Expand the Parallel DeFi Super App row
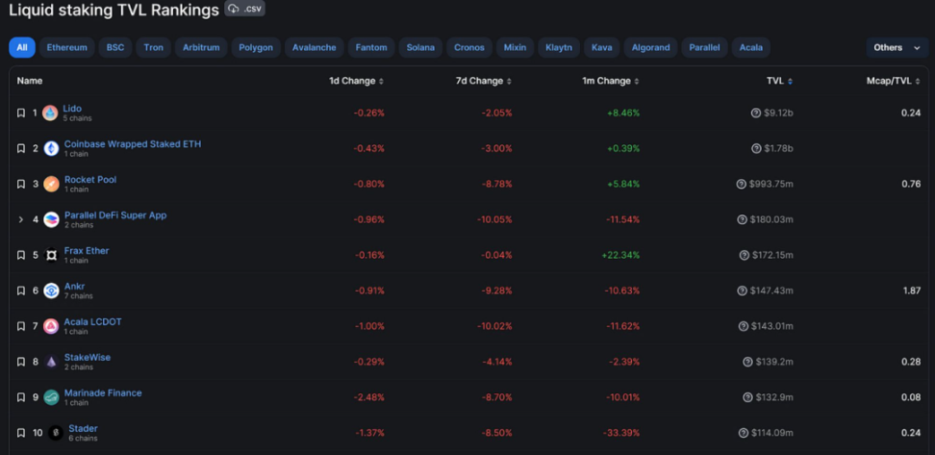Screen dimensions: 935x455 21,219
